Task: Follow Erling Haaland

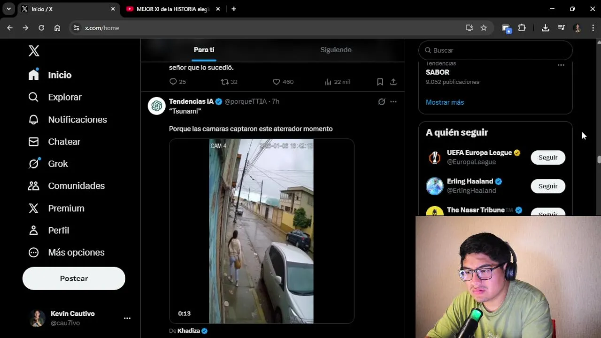Action: [x=548, y=186]
